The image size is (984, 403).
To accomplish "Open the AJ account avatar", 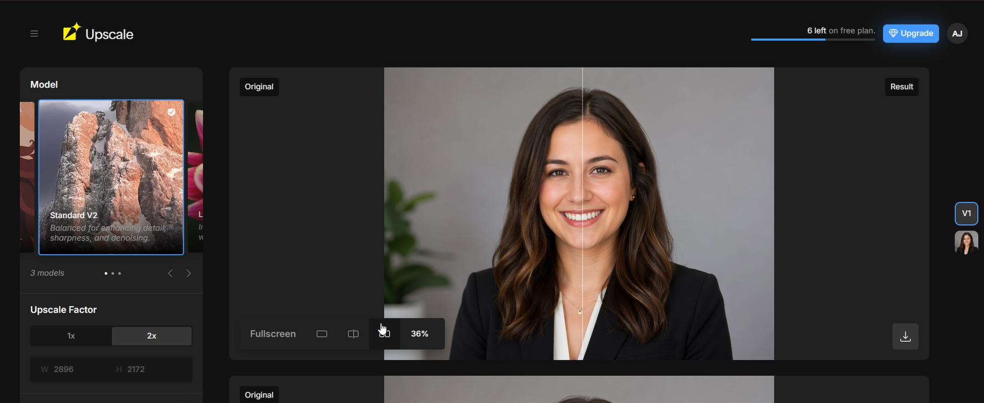I will coord(957,33).
